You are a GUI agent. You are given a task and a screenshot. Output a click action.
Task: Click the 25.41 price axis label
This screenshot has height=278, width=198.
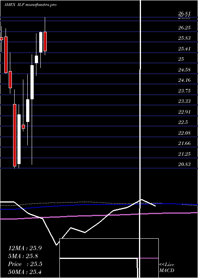[x=184, y=48]
